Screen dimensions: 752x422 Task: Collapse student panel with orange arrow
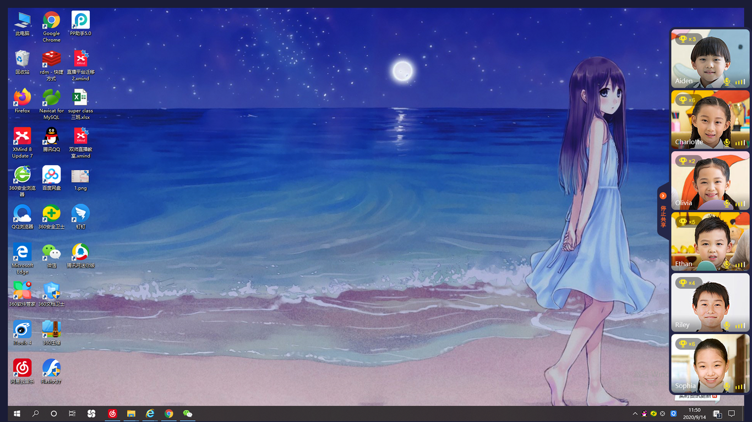click(x=663, y=196)
